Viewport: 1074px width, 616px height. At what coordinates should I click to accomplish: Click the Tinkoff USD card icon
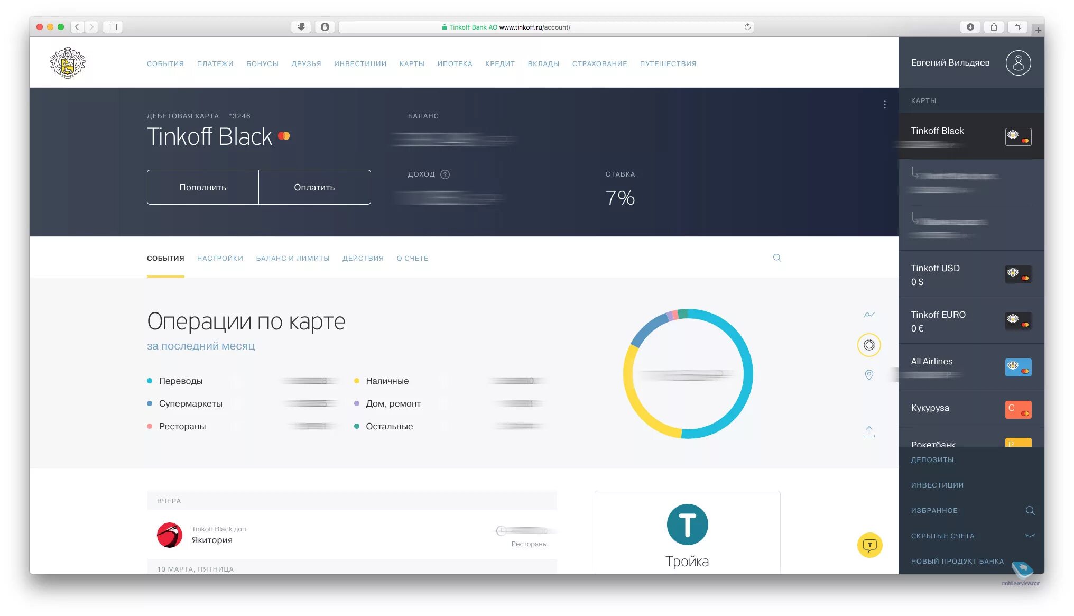click(1017, 273)
